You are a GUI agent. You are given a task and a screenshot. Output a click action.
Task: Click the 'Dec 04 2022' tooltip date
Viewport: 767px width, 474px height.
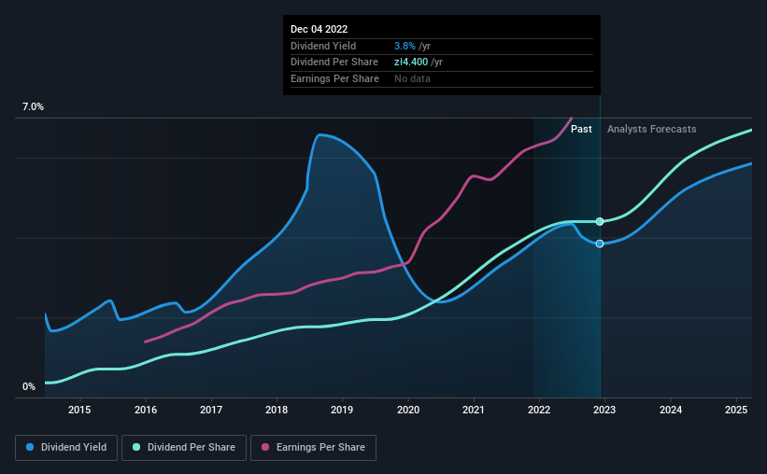[x=319, y=29]
